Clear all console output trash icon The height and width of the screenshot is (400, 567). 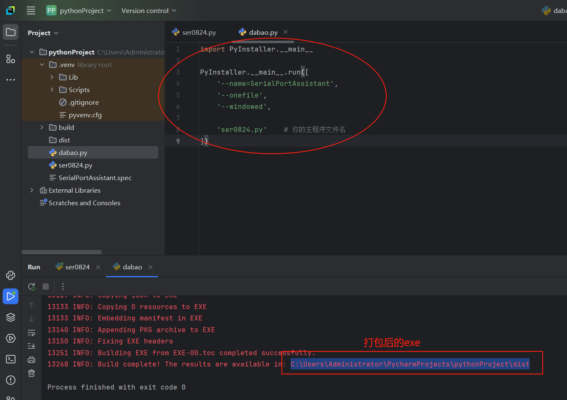point(31,373)
